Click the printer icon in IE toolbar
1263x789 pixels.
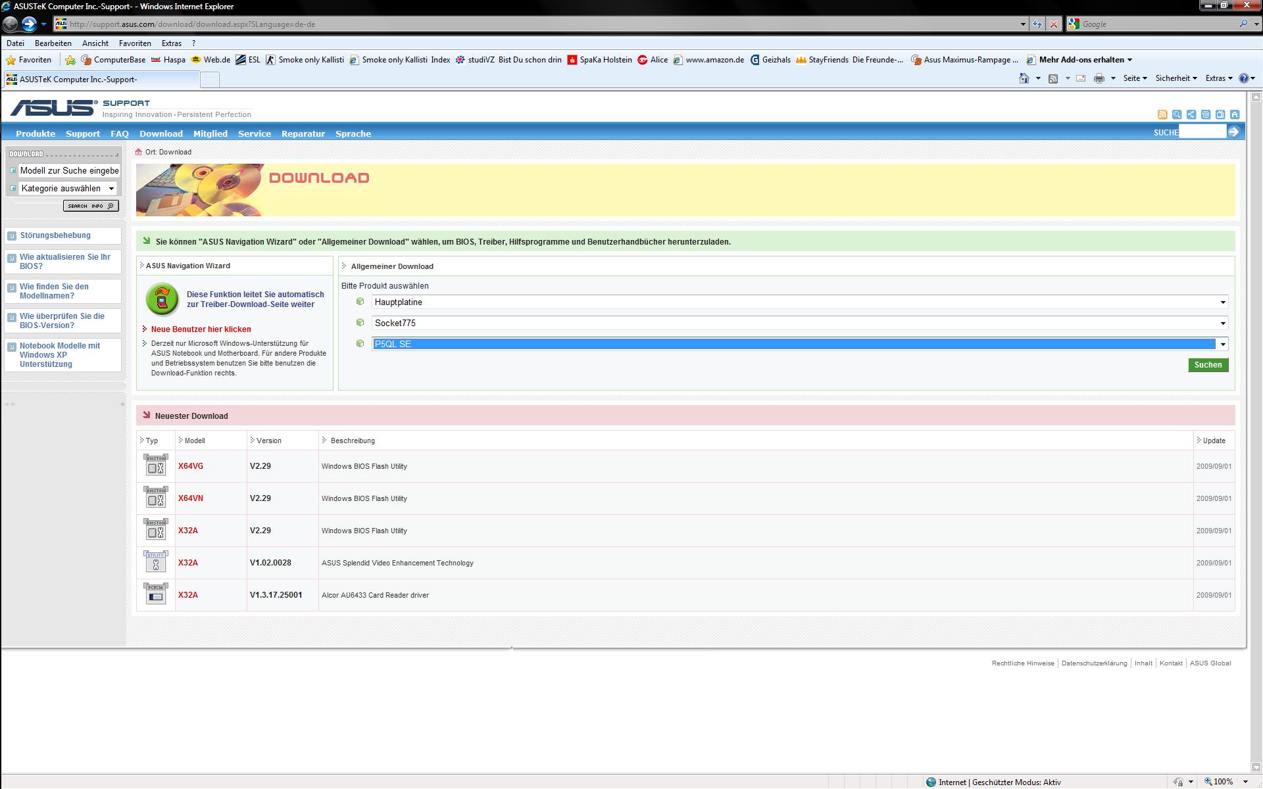click(1099, 78)
